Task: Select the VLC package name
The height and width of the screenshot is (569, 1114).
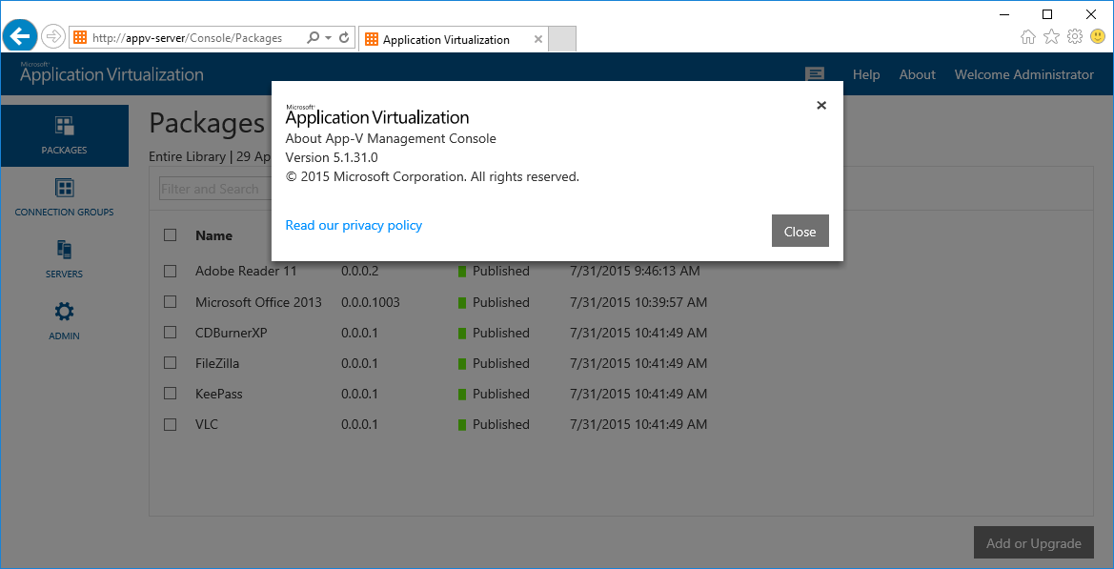Action: click(207, 424)
